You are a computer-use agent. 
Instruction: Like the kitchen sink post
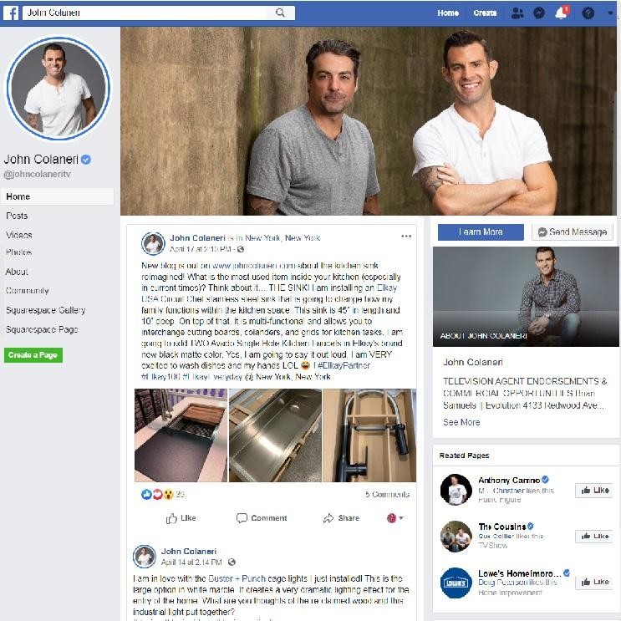pyautogui.click(x=181, y=518)
